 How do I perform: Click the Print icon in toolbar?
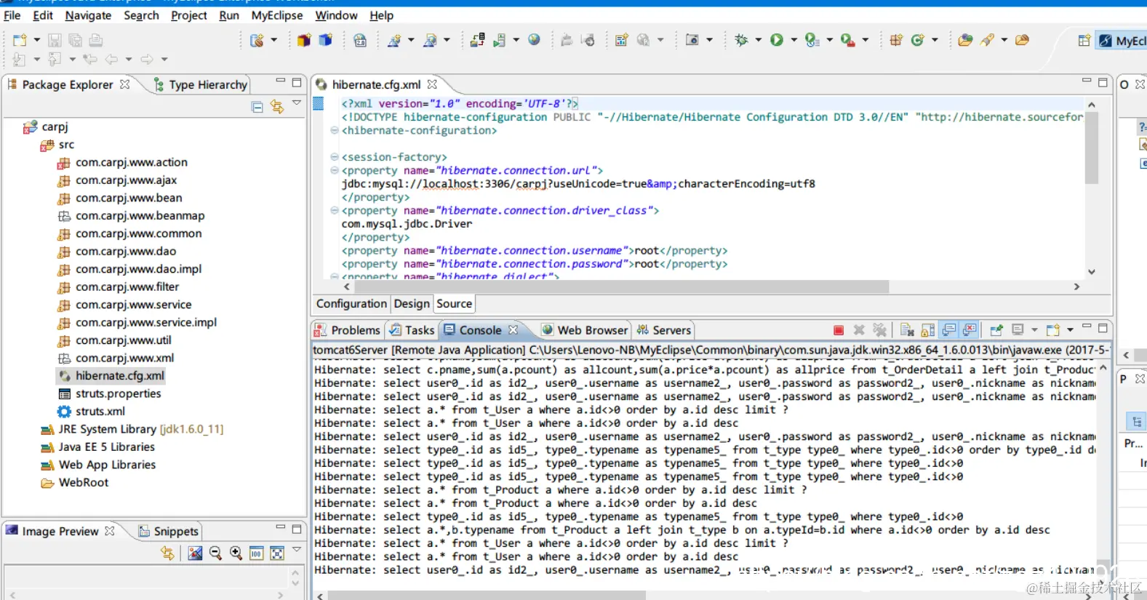95,40
